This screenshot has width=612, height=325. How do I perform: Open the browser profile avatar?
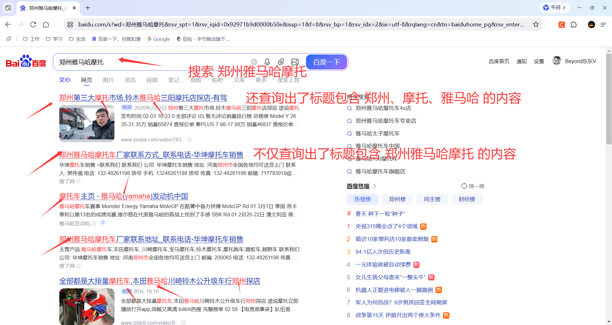tap(591, 25)
